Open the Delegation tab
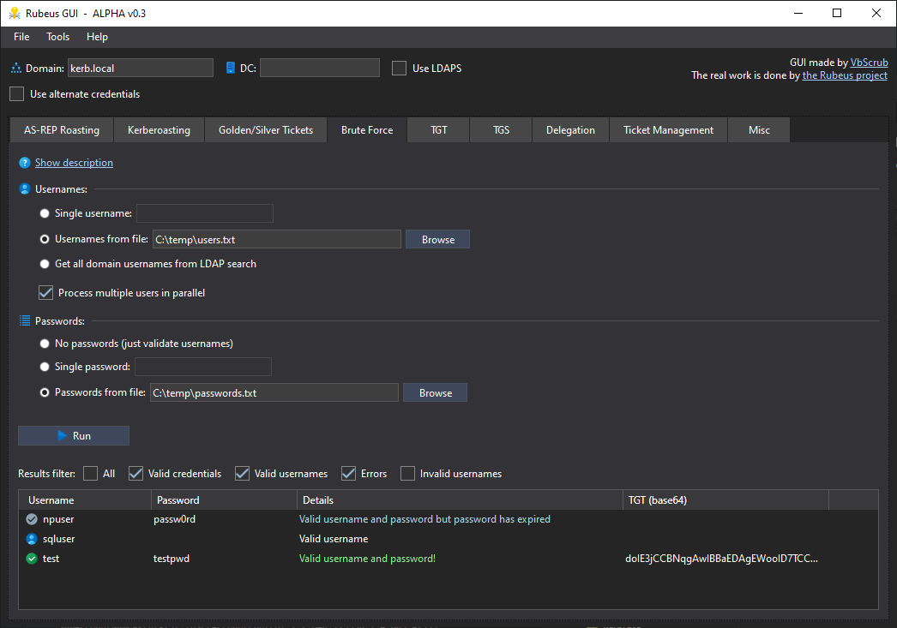The width and height of the screenshot is (897, 628). [x=570, y=129]
